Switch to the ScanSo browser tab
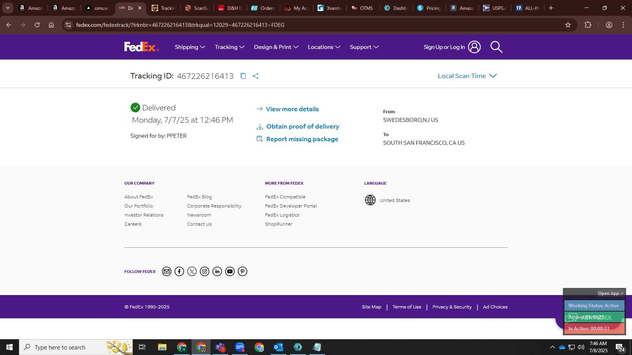Screen dimensions: 632x355 [197, 8]
